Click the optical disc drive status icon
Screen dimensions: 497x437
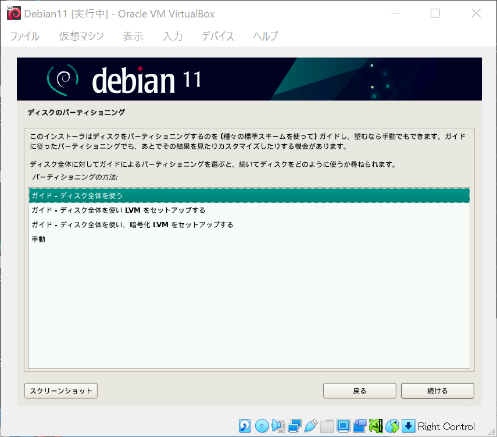point(262,426)
